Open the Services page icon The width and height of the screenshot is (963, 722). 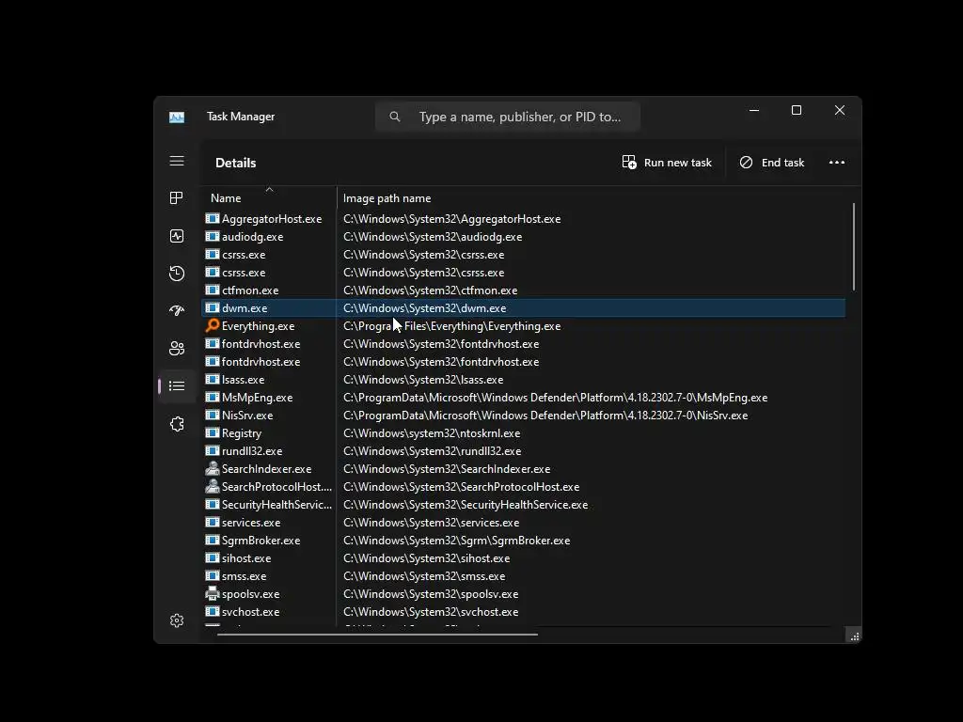coord(177,424)
